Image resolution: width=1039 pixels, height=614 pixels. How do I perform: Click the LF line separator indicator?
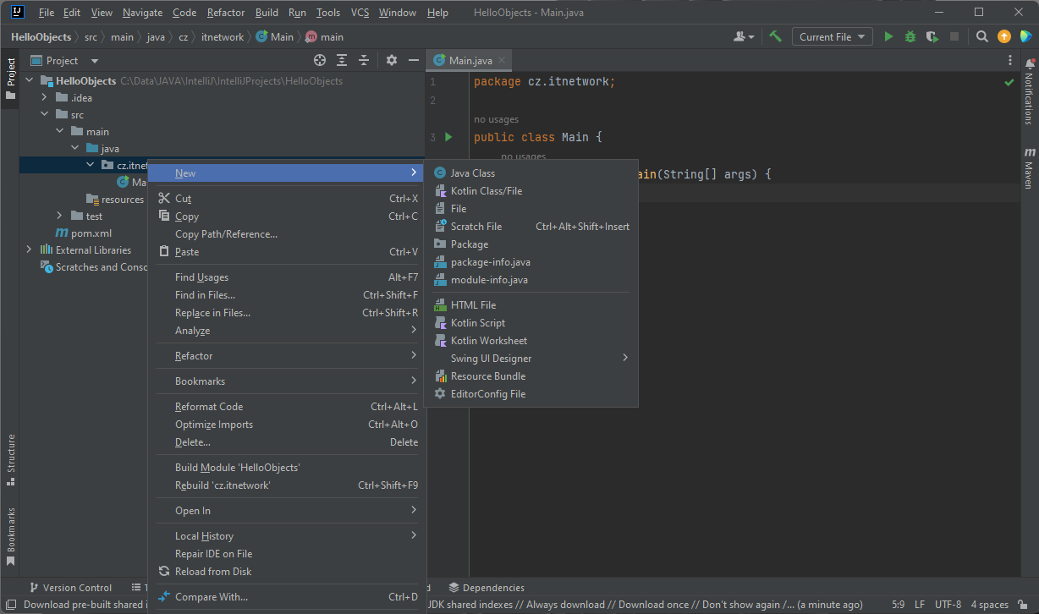coord(920,605)
